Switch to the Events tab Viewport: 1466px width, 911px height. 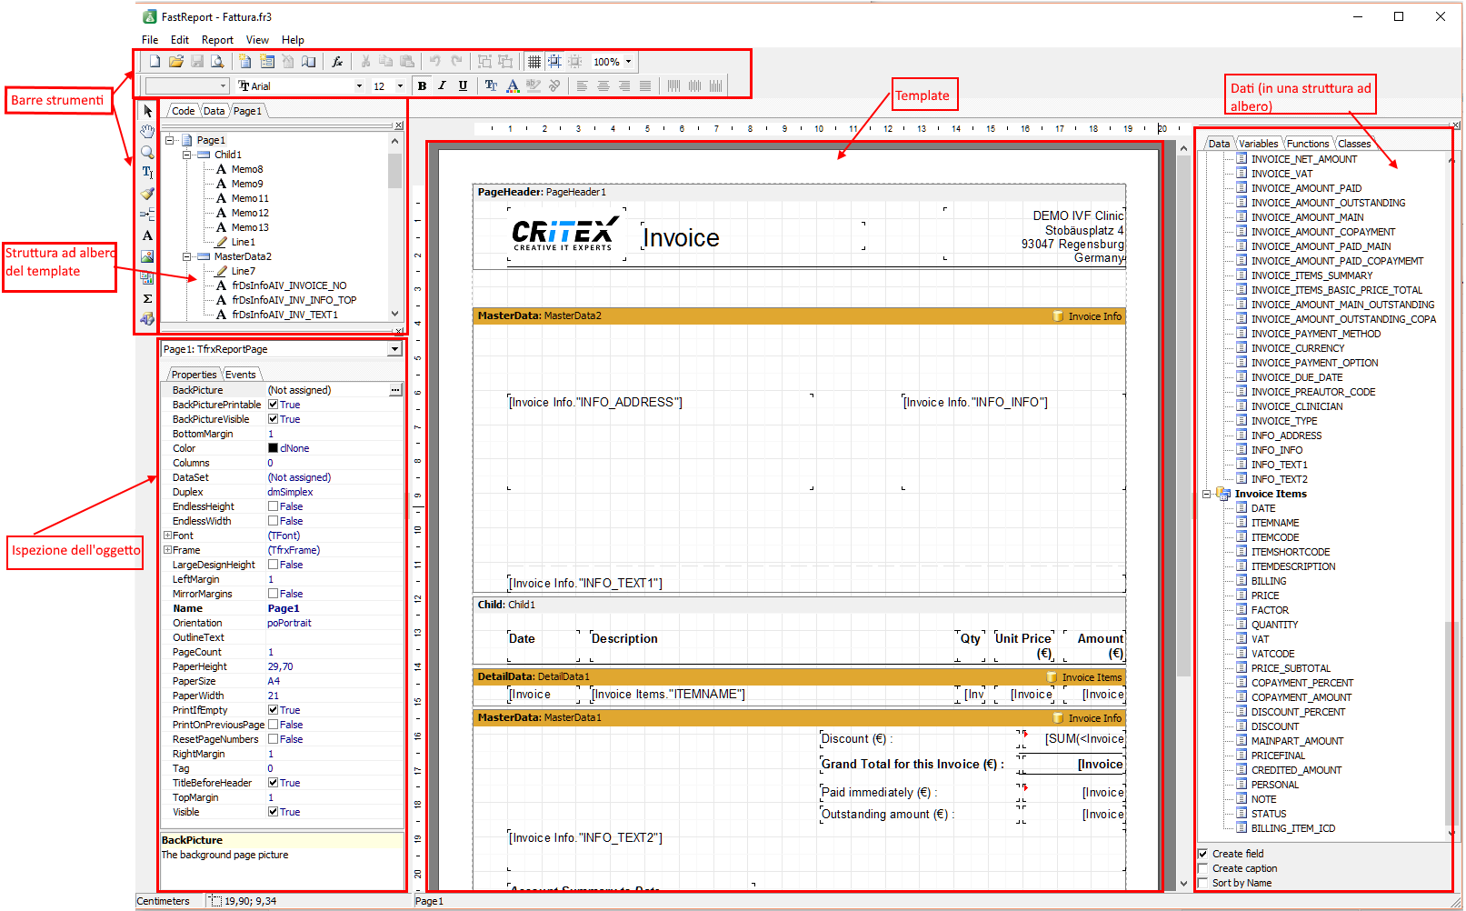241,375
